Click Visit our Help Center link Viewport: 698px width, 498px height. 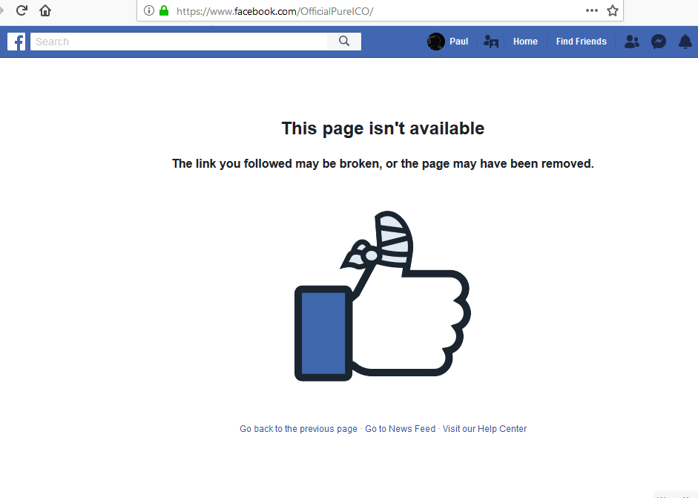tap(484, 428)
